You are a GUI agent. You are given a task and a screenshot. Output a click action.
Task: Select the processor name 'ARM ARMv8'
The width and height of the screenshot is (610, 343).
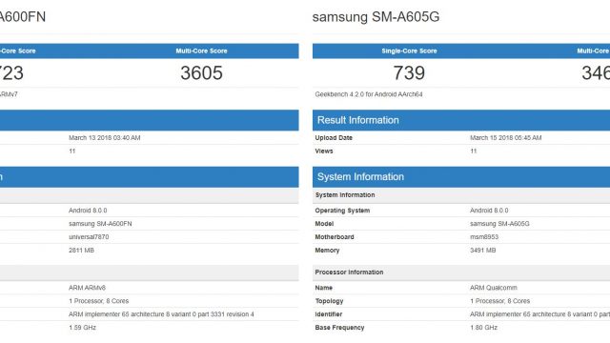coord(87,288)
